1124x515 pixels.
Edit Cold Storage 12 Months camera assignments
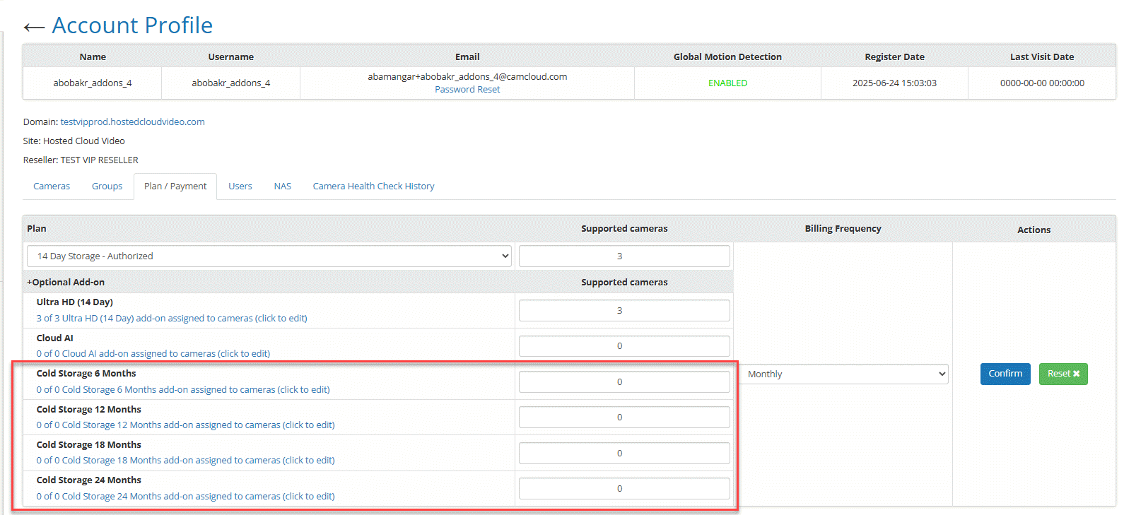pos(186,425)
